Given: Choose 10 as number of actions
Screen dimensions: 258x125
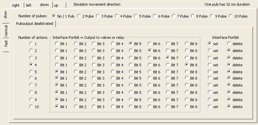Looking at the screenshot, I should pos(34,107).
